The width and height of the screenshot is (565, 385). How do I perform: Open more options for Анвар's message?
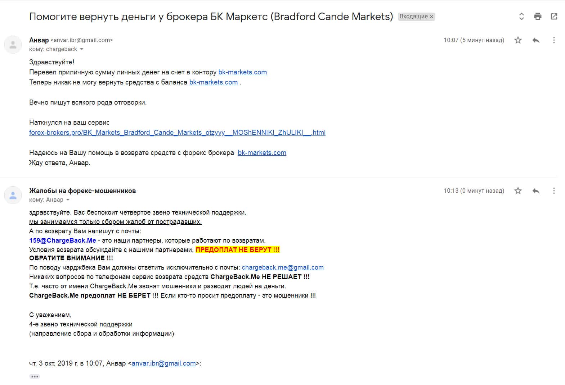click(554, 40)
